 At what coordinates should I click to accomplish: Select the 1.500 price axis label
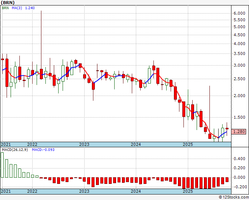point(239,117)
